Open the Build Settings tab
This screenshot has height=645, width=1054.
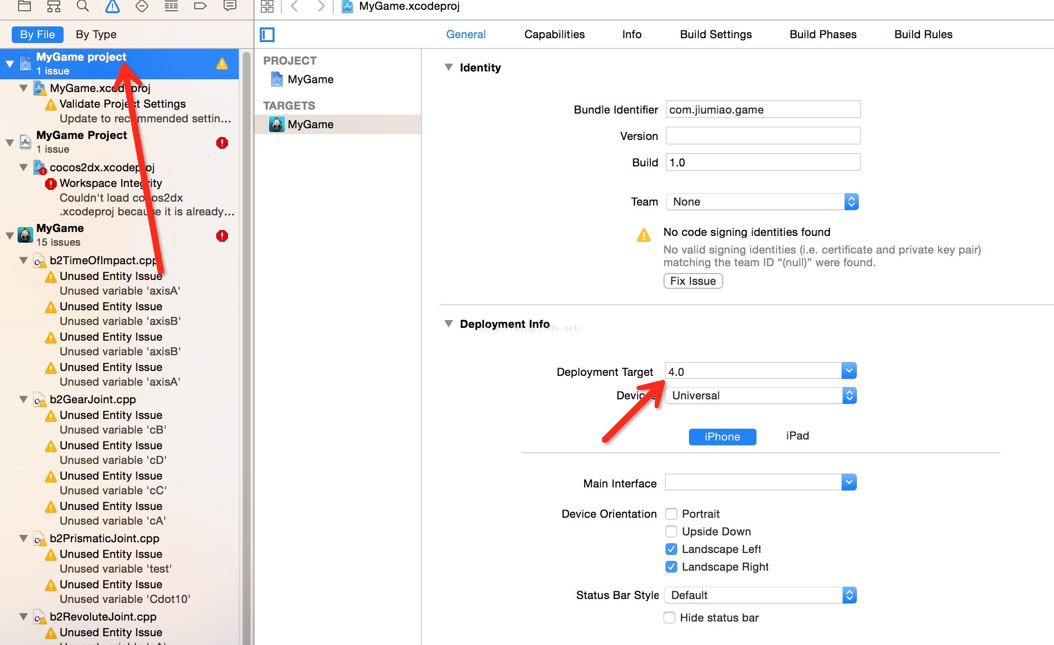[x=716, y=34]
